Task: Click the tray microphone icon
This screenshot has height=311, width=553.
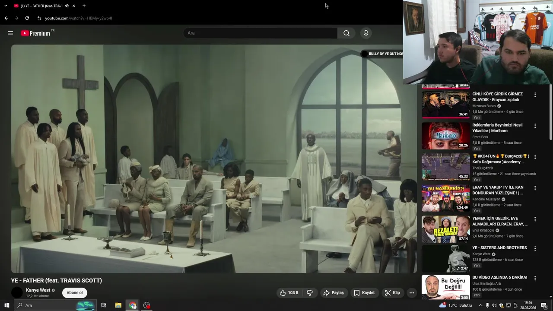Action: (487, 305)
